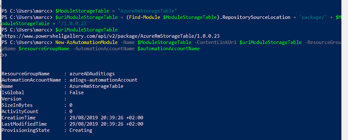The height and width of the screenshot is (140, 348).
Task: Click the RepositorySourceLocation property text
Action: coord(256,17)
